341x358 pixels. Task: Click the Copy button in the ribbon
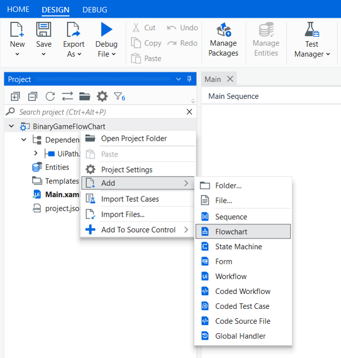pos(146,43)
